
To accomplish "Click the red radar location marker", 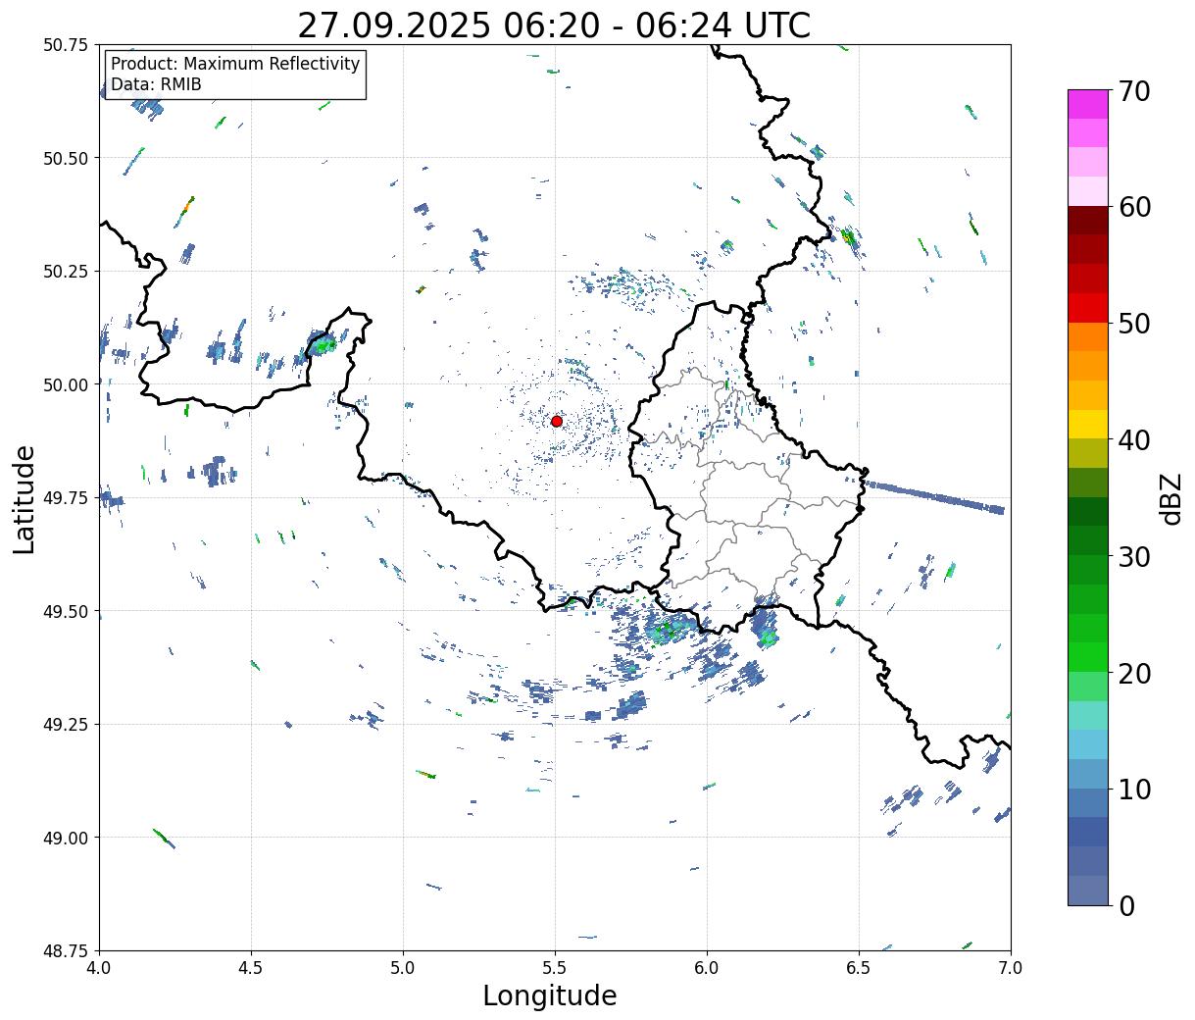I will pos(556,421).
